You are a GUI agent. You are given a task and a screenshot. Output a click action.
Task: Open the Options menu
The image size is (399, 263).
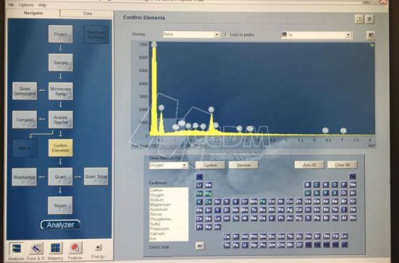[x=25, y=5]
